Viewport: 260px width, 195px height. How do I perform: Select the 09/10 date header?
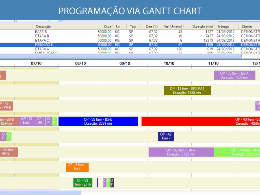(125, 63)
